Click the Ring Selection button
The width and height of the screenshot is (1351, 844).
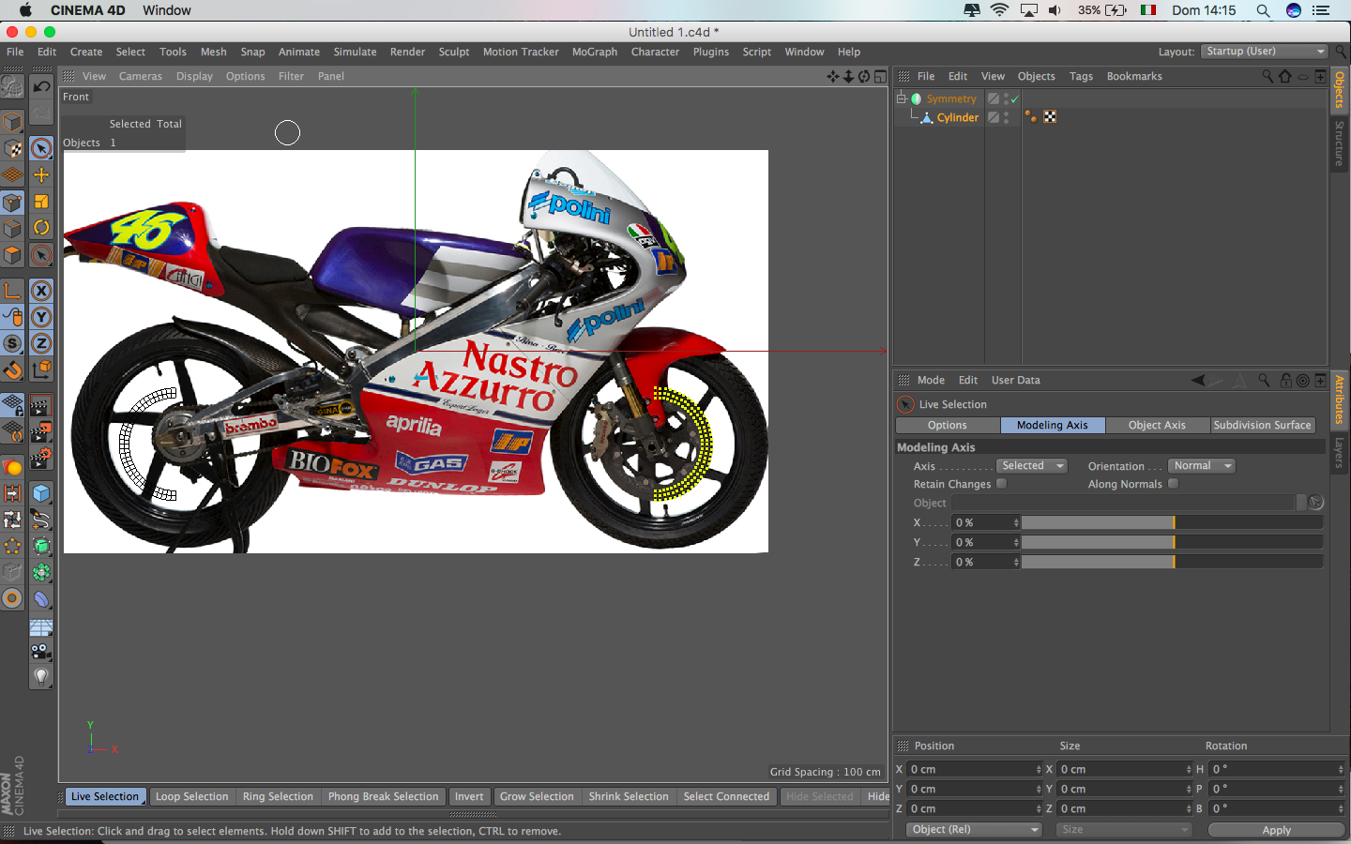pyautogui.click(x=278, y=796)
